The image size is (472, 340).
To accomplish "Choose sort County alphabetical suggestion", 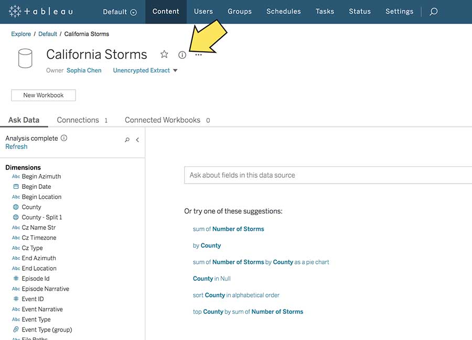I will coord(236,295).
